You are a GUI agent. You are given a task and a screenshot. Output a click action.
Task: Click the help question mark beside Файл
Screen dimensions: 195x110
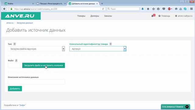pyautogui.click(x=16, y=61)
